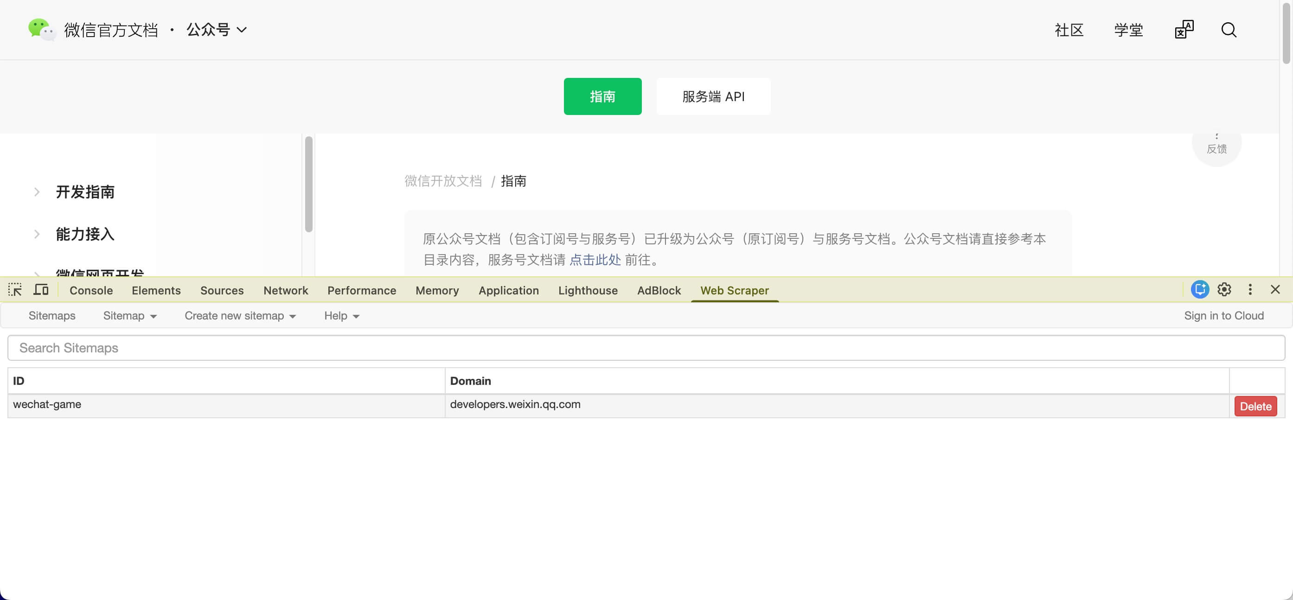The image size is (1293, 600).
Task: Open the Help dropdown
Action: tap(341, 316)
